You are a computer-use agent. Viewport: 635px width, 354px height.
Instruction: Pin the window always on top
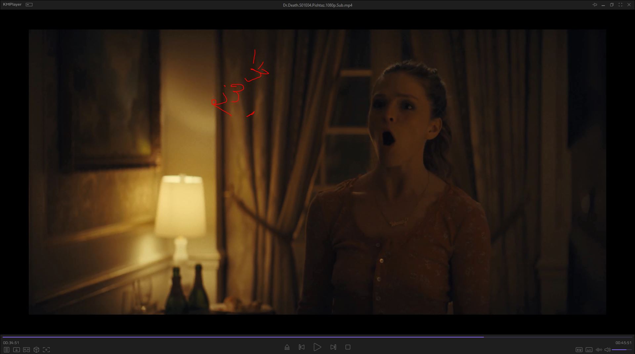pos(595,5)
